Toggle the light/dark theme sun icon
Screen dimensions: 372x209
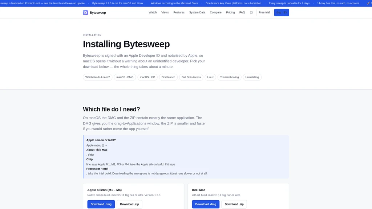(251, 13)
